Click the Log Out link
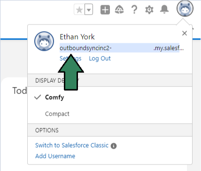Screen dimensions: 201x171 click(x=100, y=58)
